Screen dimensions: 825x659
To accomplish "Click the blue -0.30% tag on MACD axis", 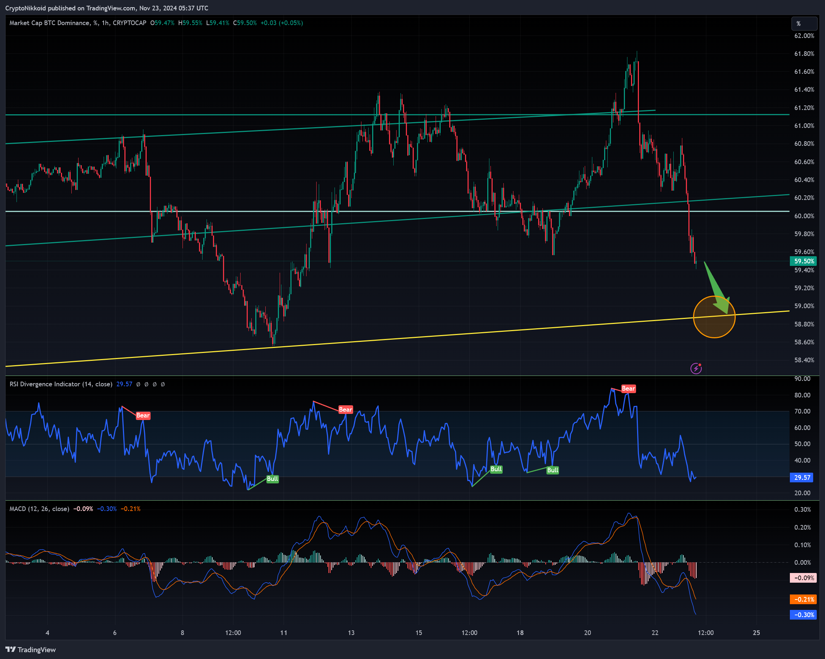I will pos(803,615).
